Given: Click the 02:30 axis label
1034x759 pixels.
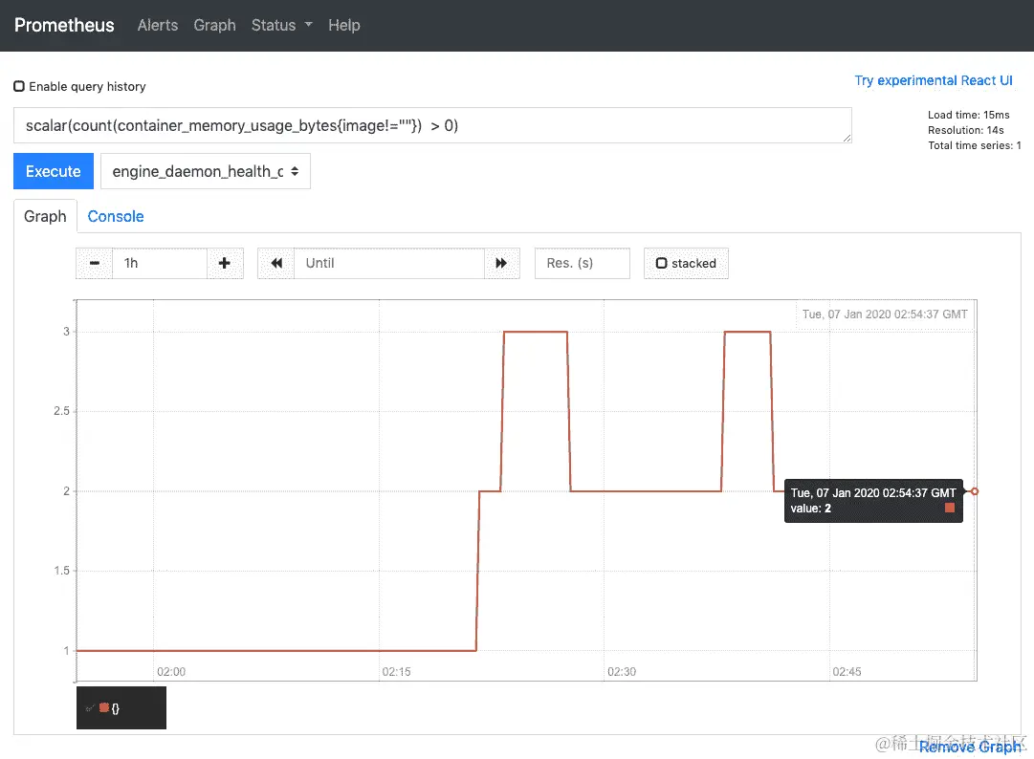Looking at the screenshot, I should (621, 671).
